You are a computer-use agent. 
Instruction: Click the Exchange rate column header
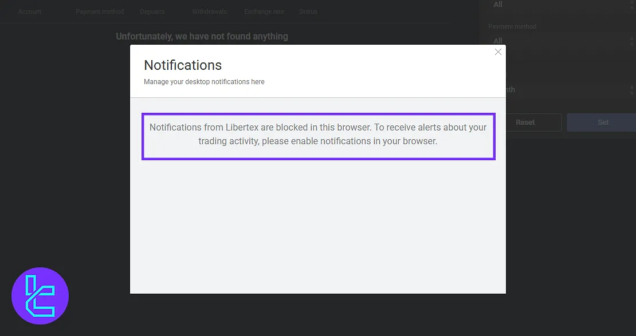click(x=264, y=11)
